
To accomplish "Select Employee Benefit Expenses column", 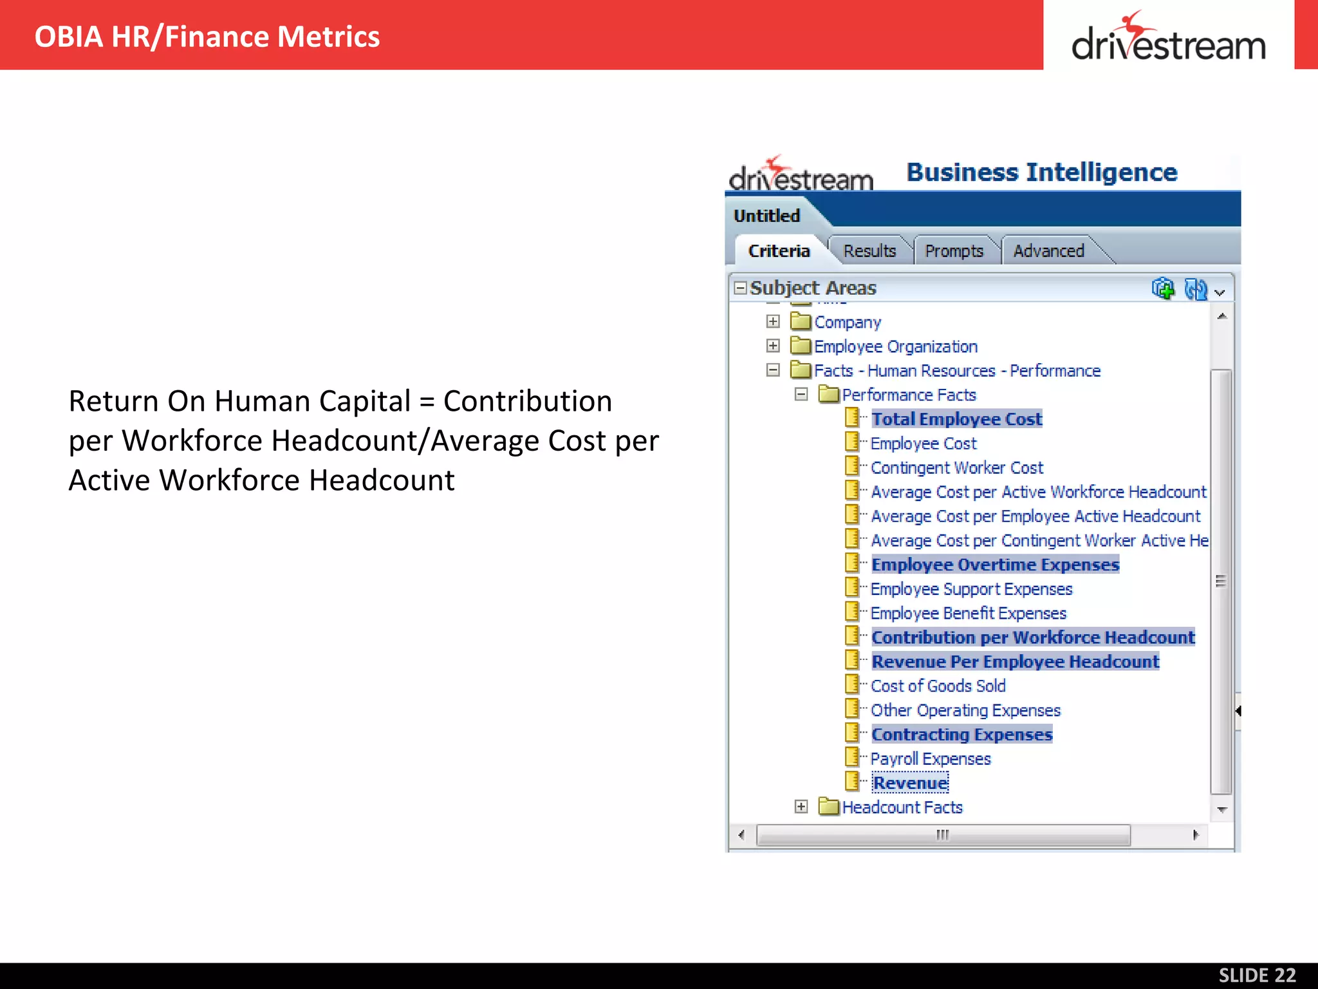I will point(968,614).
